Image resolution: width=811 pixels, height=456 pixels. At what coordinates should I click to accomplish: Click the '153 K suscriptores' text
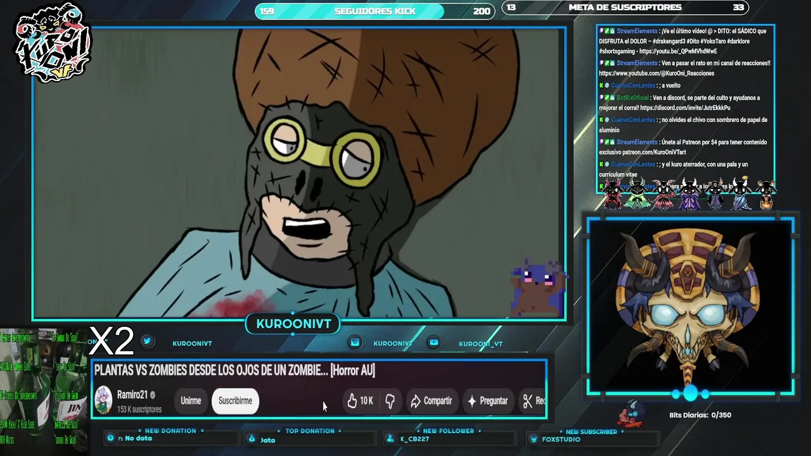point(139,410)
